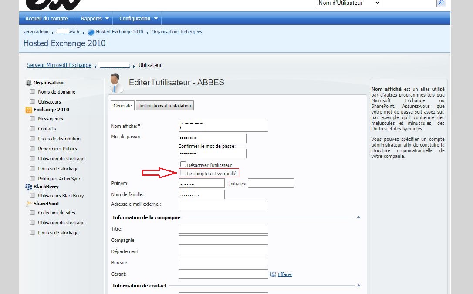Image resolution: width=473 pixels, height=294 pixels.
Task: Click the Compagnie input field
Action: (223, 240)
